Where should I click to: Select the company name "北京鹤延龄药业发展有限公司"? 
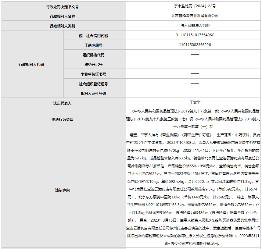[195, 16]
